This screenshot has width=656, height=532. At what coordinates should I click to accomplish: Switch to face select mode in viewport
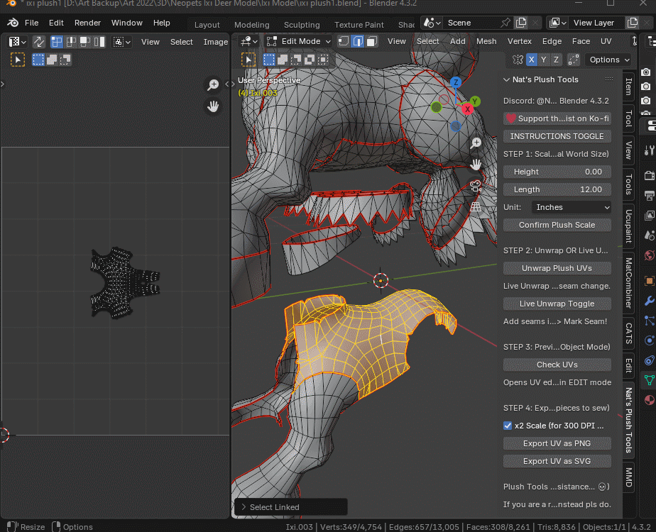372,41
